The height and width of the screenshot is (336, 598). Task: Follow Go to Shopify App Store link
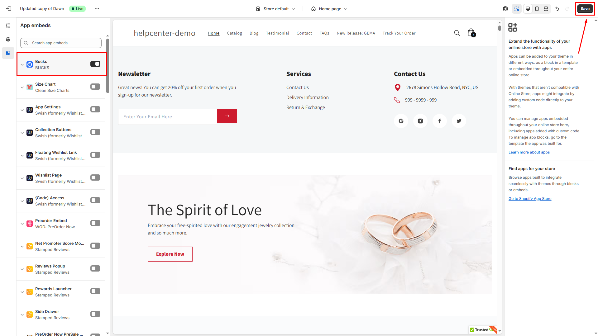(x=530, y=199)
